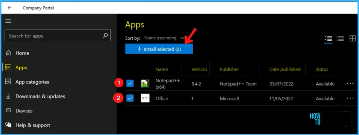The width and height of the screenshot is (359, 135).
Task: Click Office version 1 cell
Action: click(x=193, y=99)
